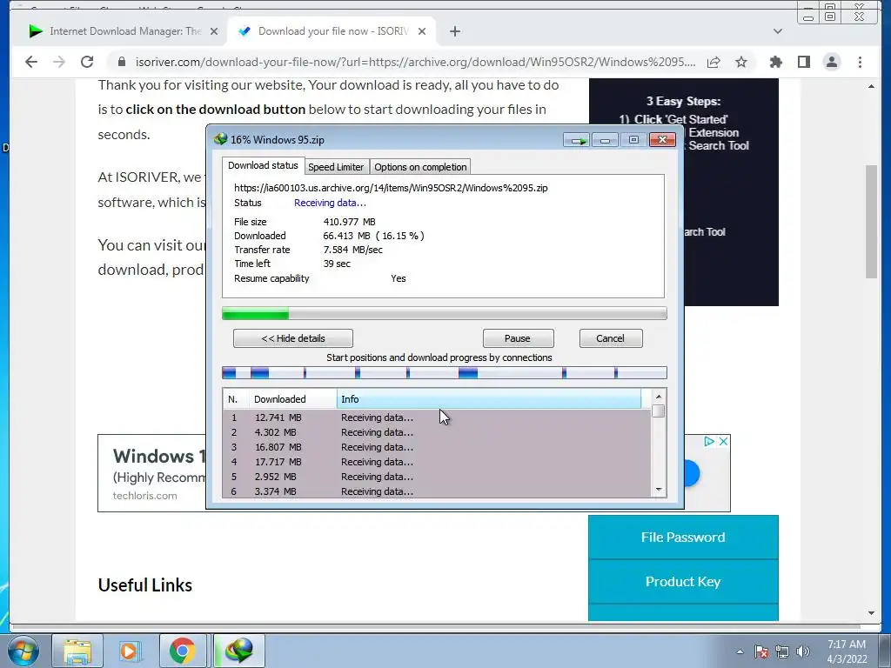
Task: Click the connections progress segment bar
Action: pyautogui.click(x=445, y=372)
